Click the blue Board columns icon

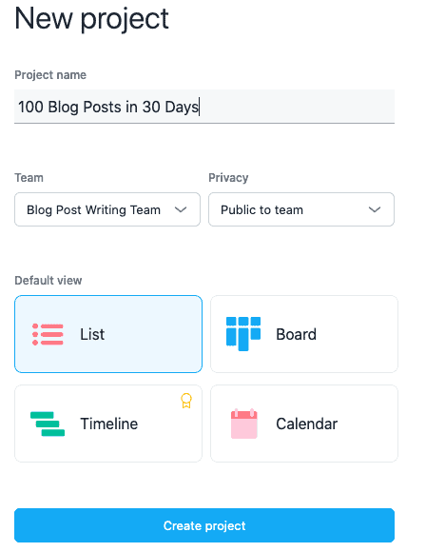[243, 334]
